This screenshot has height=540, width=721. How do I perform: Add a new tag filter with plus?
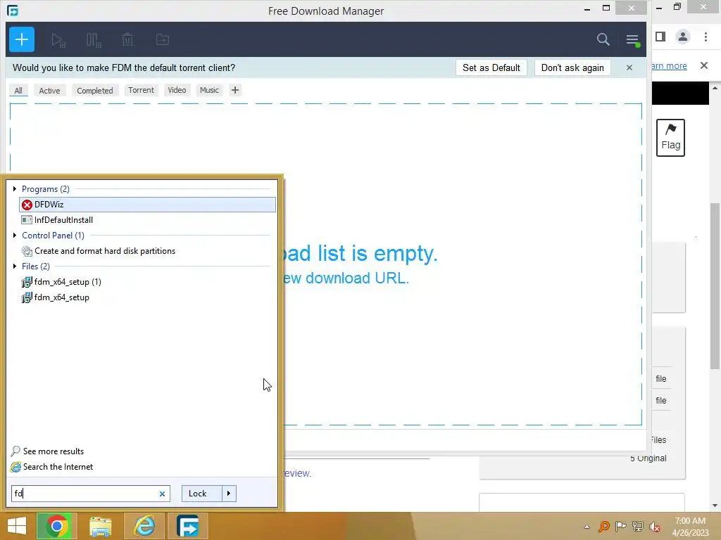coord(235,90)
